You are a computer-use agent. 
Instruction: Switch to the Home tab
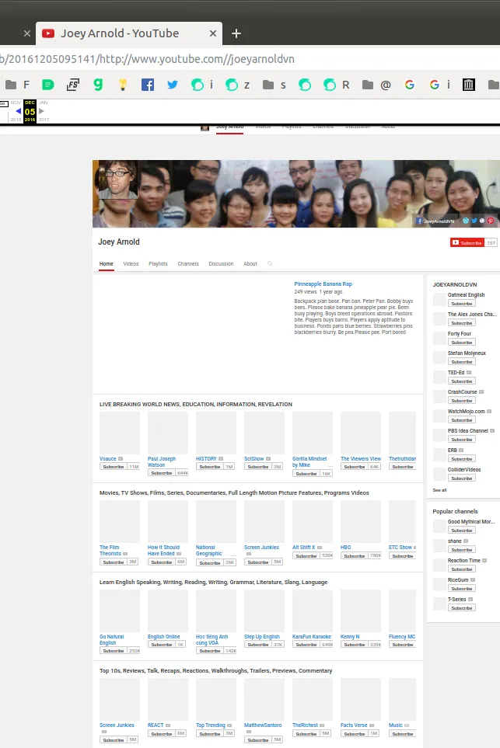[106, 264]
